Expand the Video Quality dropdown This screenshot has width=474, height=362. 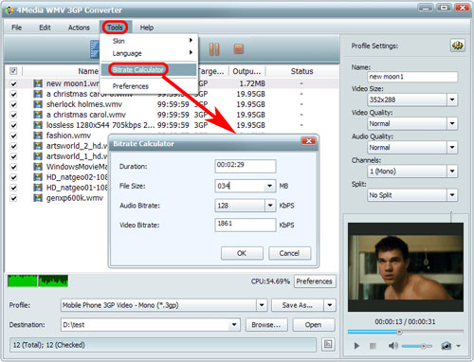click(x=452, y=123)
